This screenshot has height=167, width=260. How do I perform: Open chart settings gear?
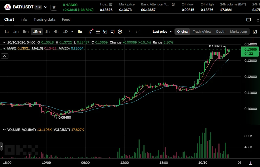(x=120, y=32)
